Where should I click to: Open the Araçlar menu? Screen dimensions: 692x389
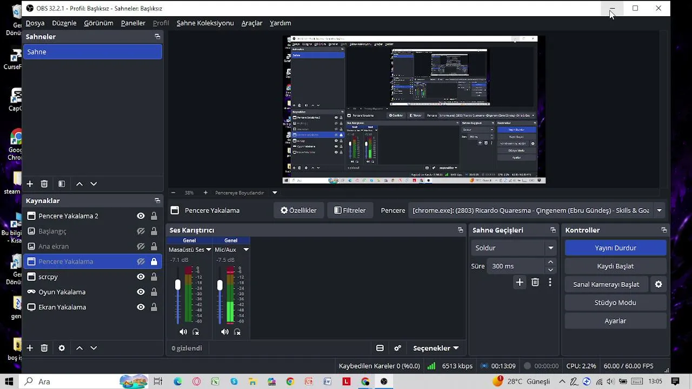pyautogui.click(x=252, y=23)
